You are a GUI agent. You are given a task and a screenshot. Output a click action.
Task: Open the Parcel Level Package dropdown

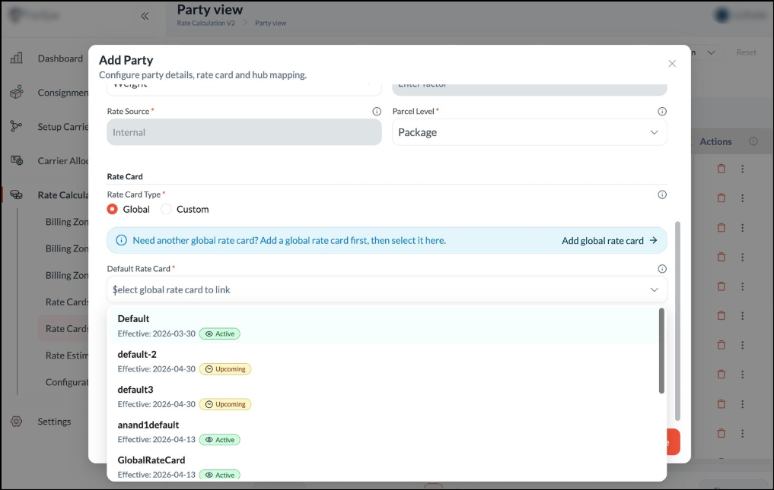(x=529, y=132)
